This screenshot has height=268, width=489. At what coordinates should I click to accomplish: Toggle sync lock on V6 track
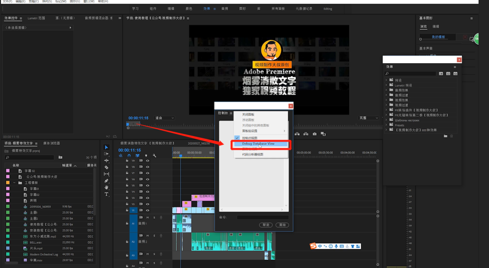point(141,179)
